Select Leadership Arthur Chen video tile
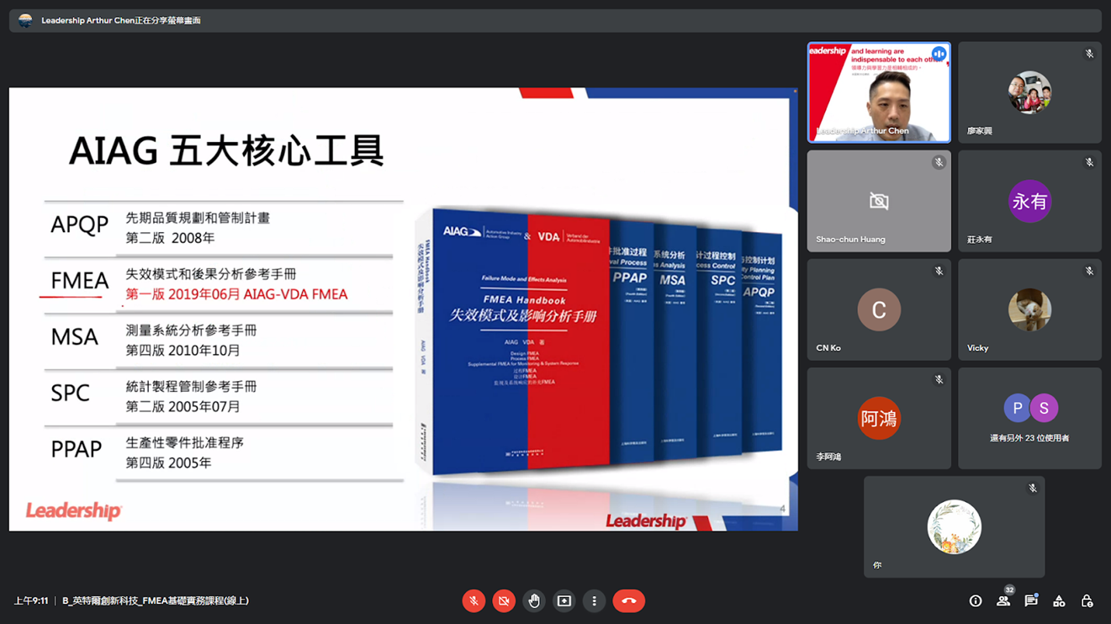 coord(879,93)
